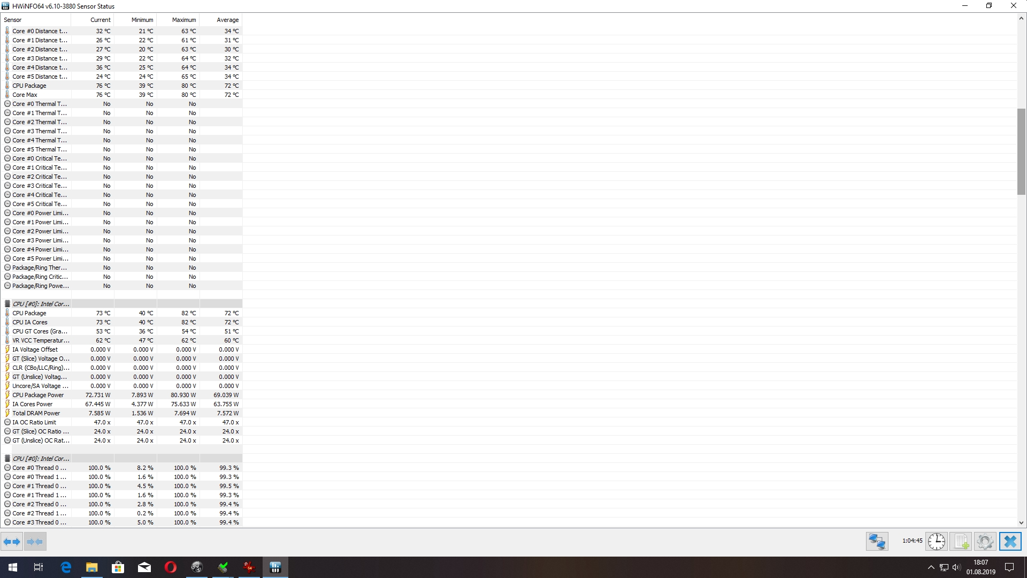Open HWiNFO64 taskbar icon

point(275,567)
